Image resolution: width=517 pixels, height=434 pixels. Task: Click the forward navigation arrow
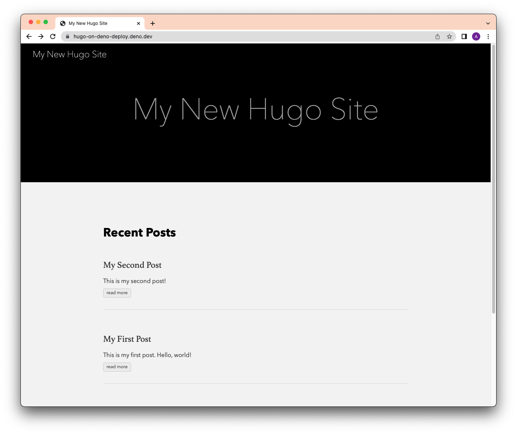(x=41, y=36)
